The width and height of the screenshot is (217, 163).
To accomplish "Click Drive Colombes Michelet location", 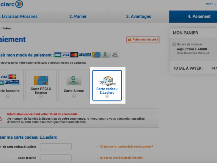I will (x=193, y=53).
